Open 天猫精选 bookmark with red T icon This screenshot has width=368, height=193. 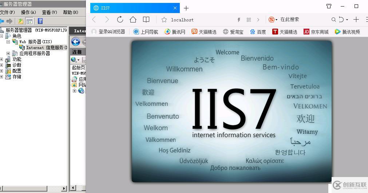pos(285,32)
